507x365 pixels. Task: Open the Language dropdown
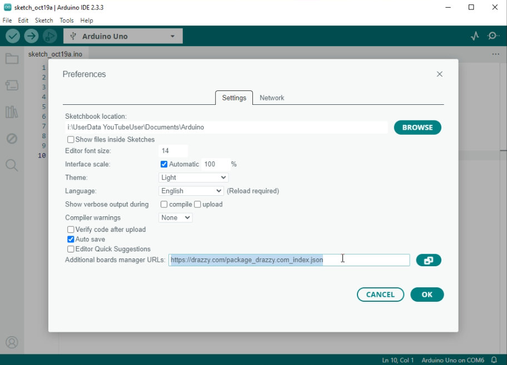pyautogui.click(x=191, y=191)
